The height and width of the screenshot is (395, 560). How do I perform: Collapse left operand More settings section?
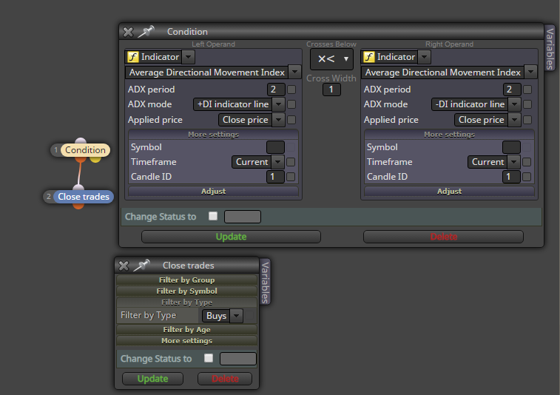(x=213, y=135)
